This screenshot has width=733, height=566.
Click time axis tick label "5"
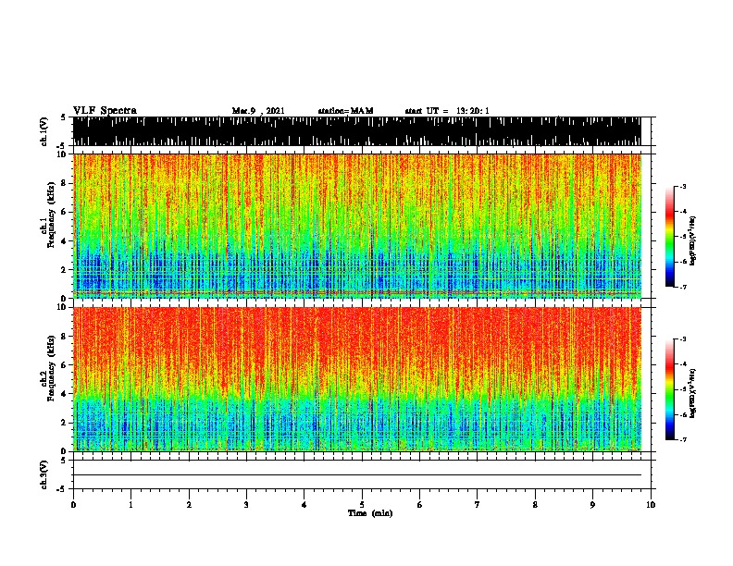(362, 504)
